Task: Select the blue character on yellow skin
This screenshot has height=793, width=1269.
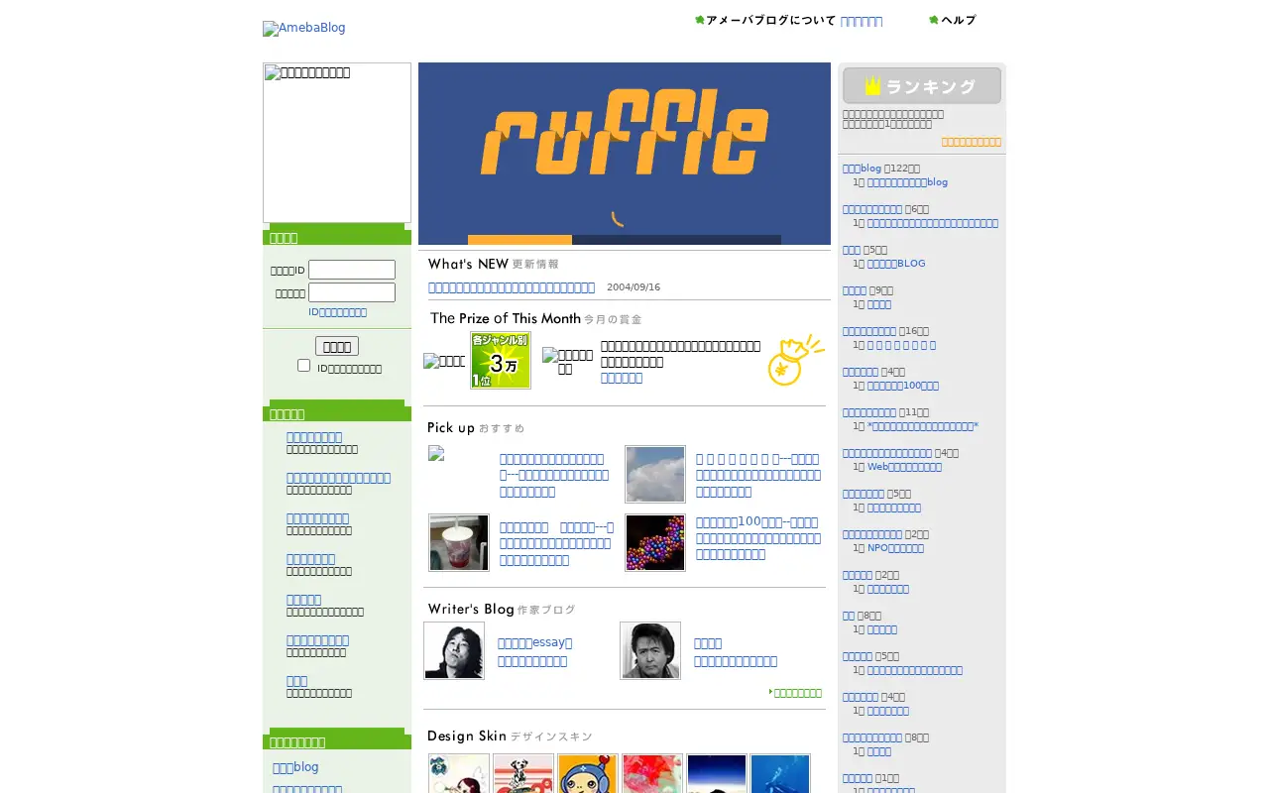Action: click(588, 774)
